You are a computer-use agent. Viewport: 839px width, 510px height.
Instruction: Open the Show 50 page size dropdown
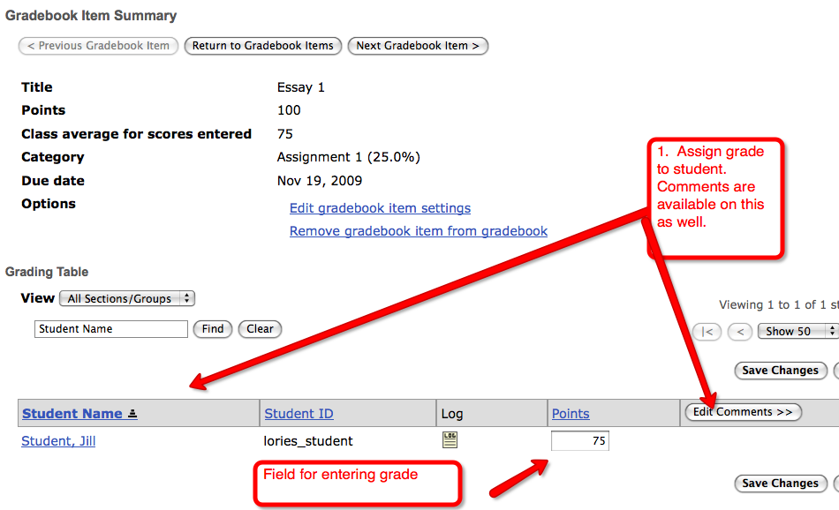pyautogui.click(x=797, y=332)
